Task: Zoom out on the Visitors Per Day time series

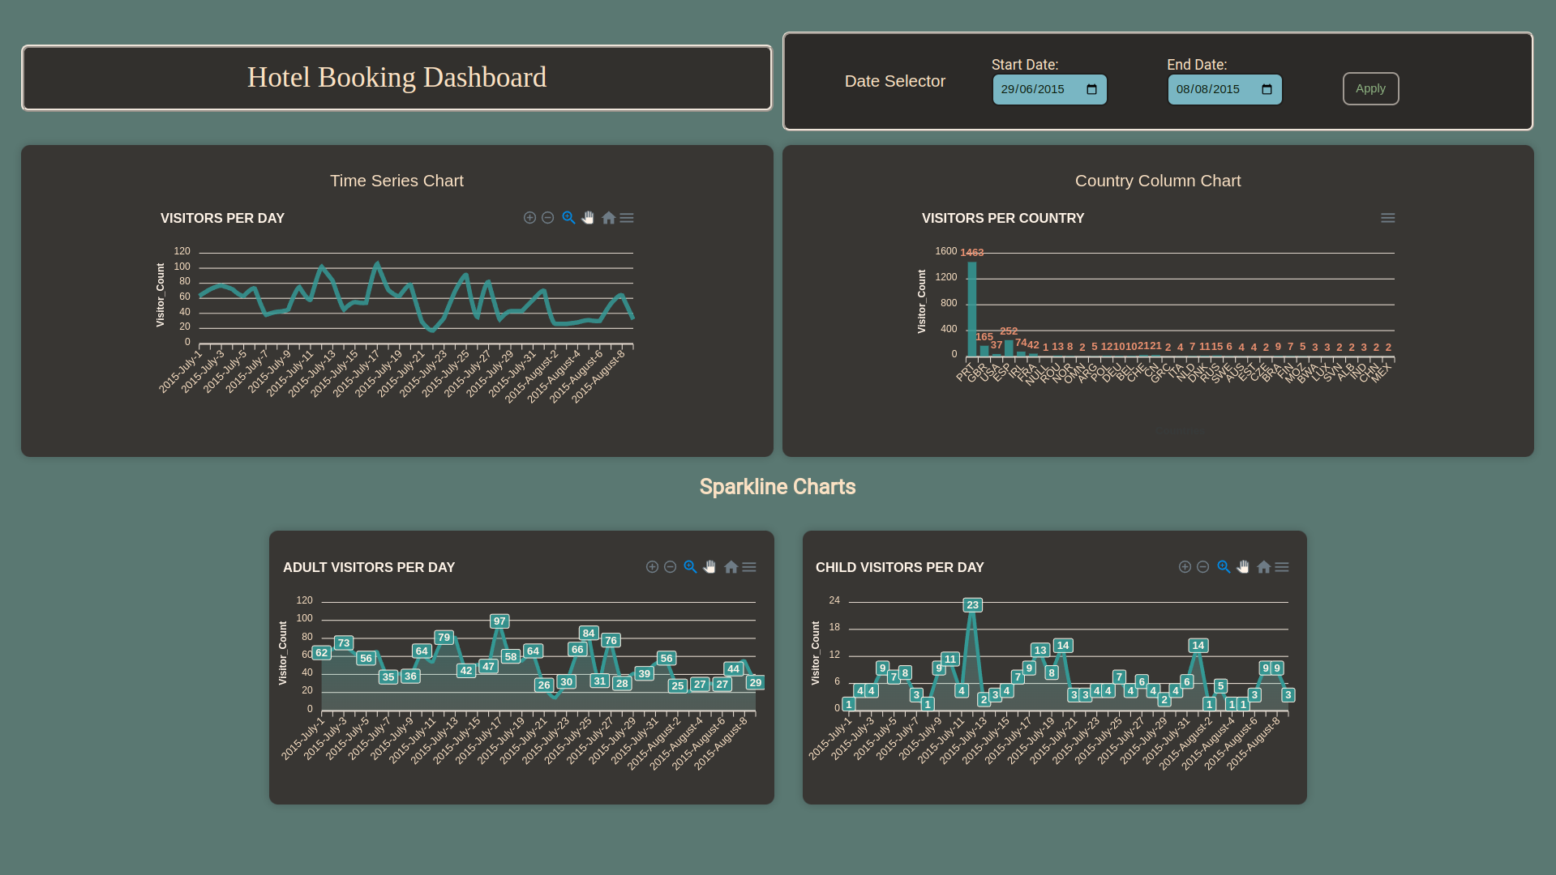Action: (547, 217)
